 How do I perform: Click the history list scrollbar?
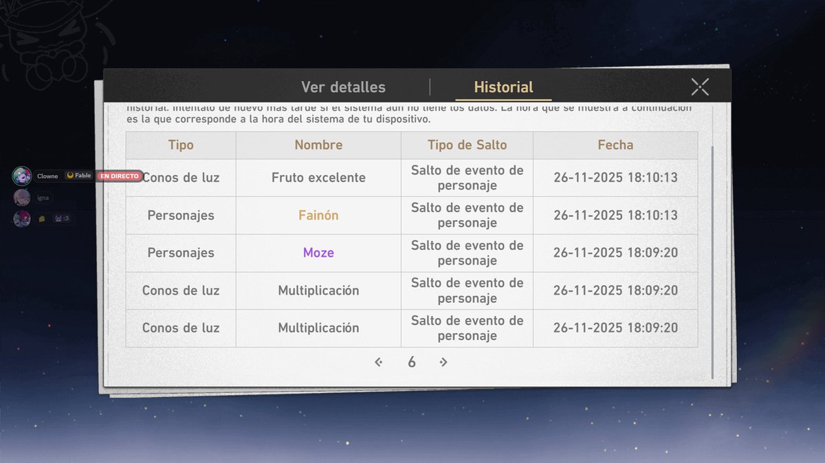(712, 261)
